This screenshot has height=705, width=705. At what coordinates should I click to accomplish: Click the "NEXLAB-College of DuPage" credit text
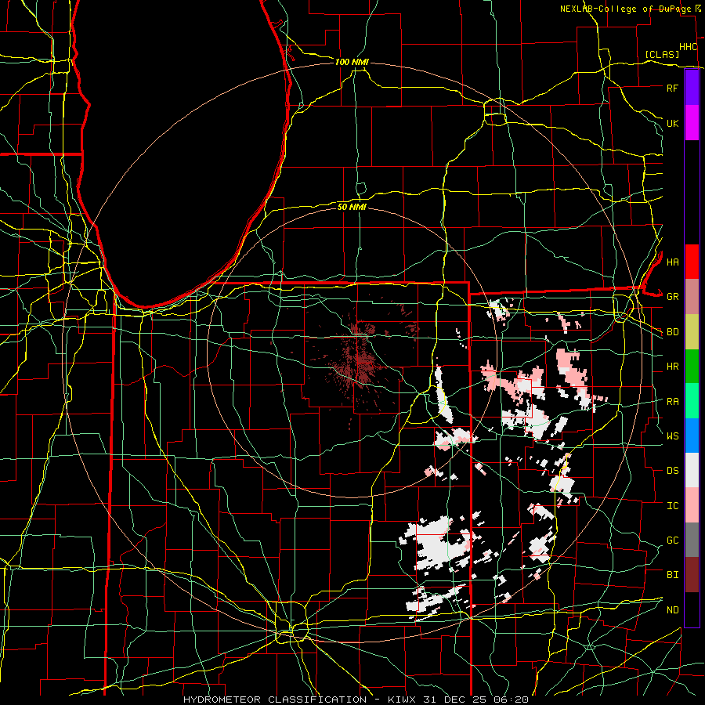coord(627,9)
